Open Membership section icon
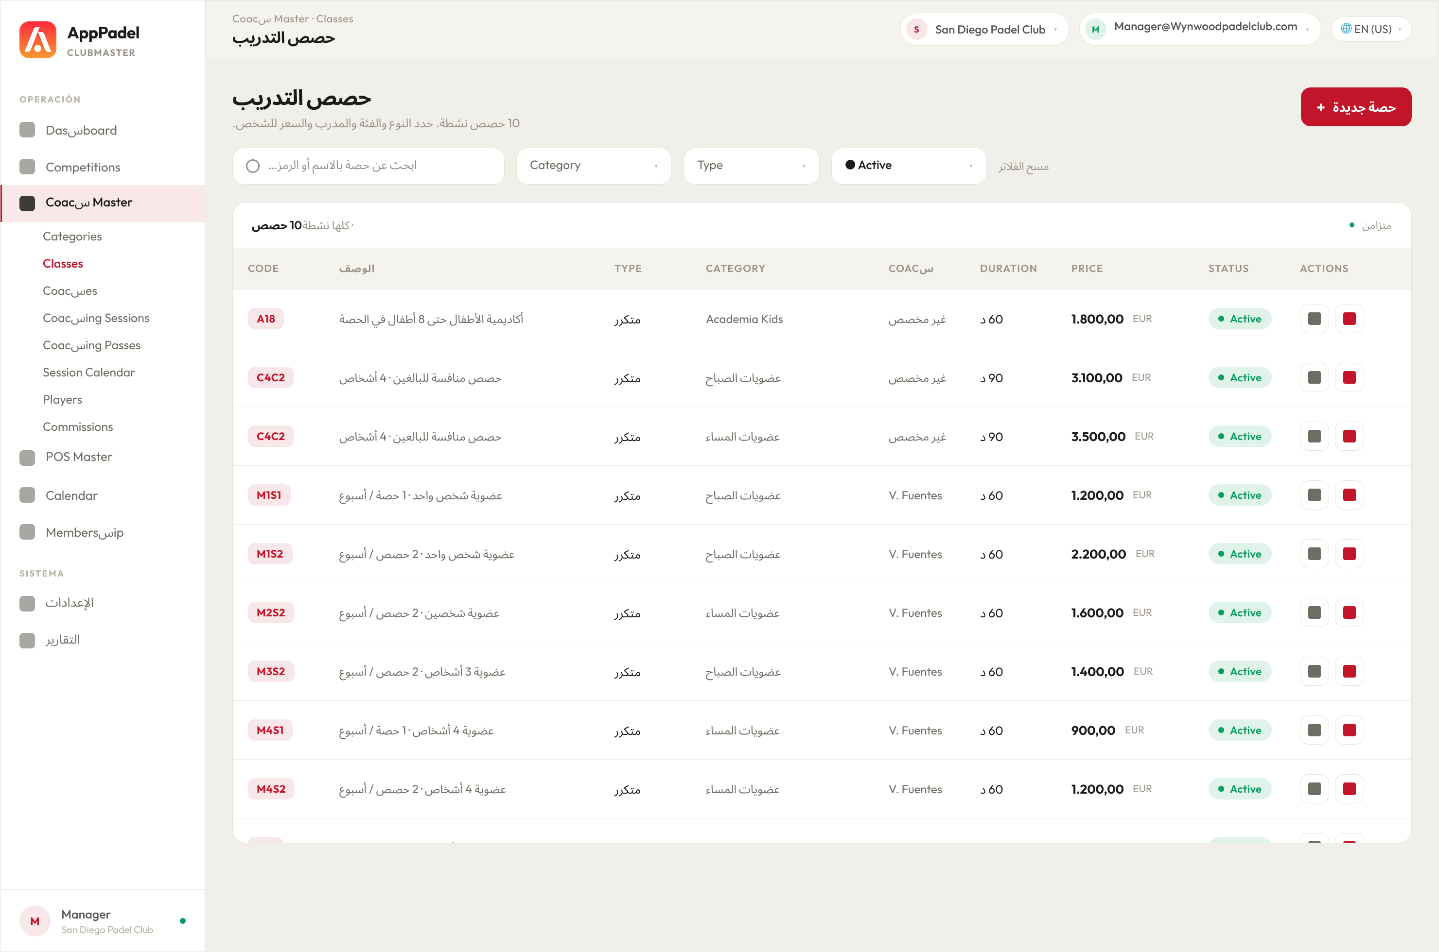The width and height of the screenshot is (1439, 952). (x=27, y=532)
